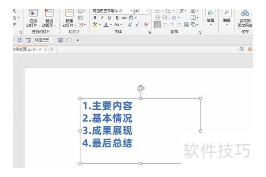Select justify paragraph button
The height and width of the screenshot is (177, 266).
click(x=179, y=25)
